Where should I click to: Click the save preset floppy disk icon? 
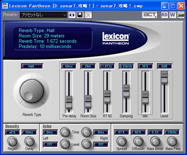pos(80,15)
